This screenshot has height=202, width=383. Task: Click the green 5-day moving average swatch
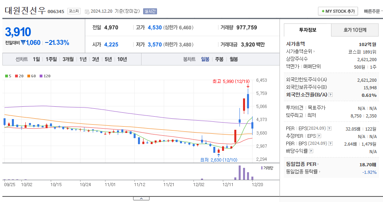tap(7, 76)
